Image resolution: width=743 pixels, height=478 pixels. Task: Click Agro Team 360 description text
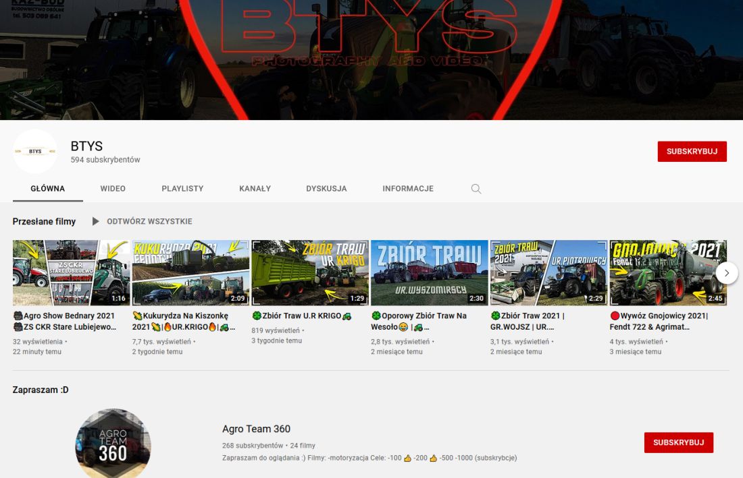click(x=369, y=458)
